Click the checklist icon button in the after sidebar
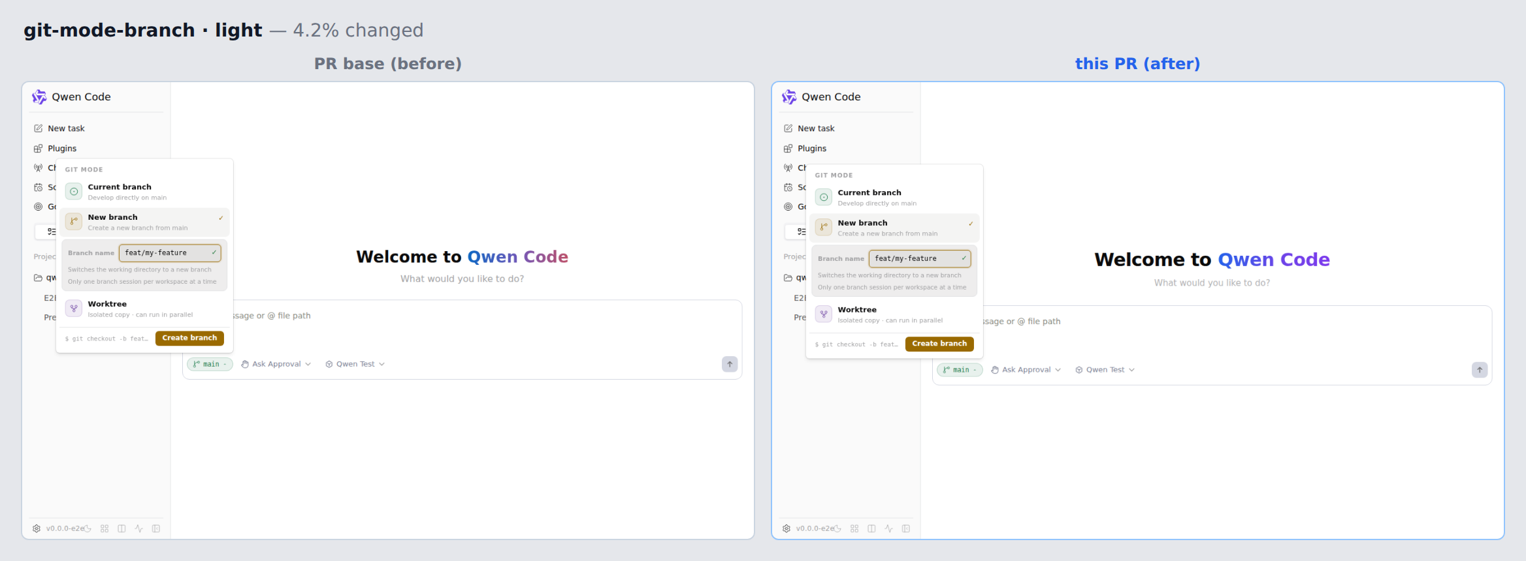Screen dimensions: 1526x561 801,232
